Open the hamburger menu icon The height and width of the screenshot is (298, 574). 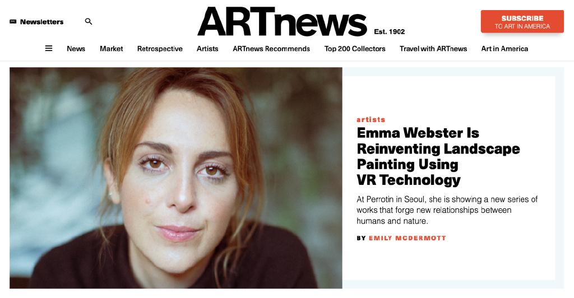[x=49, y=48]
